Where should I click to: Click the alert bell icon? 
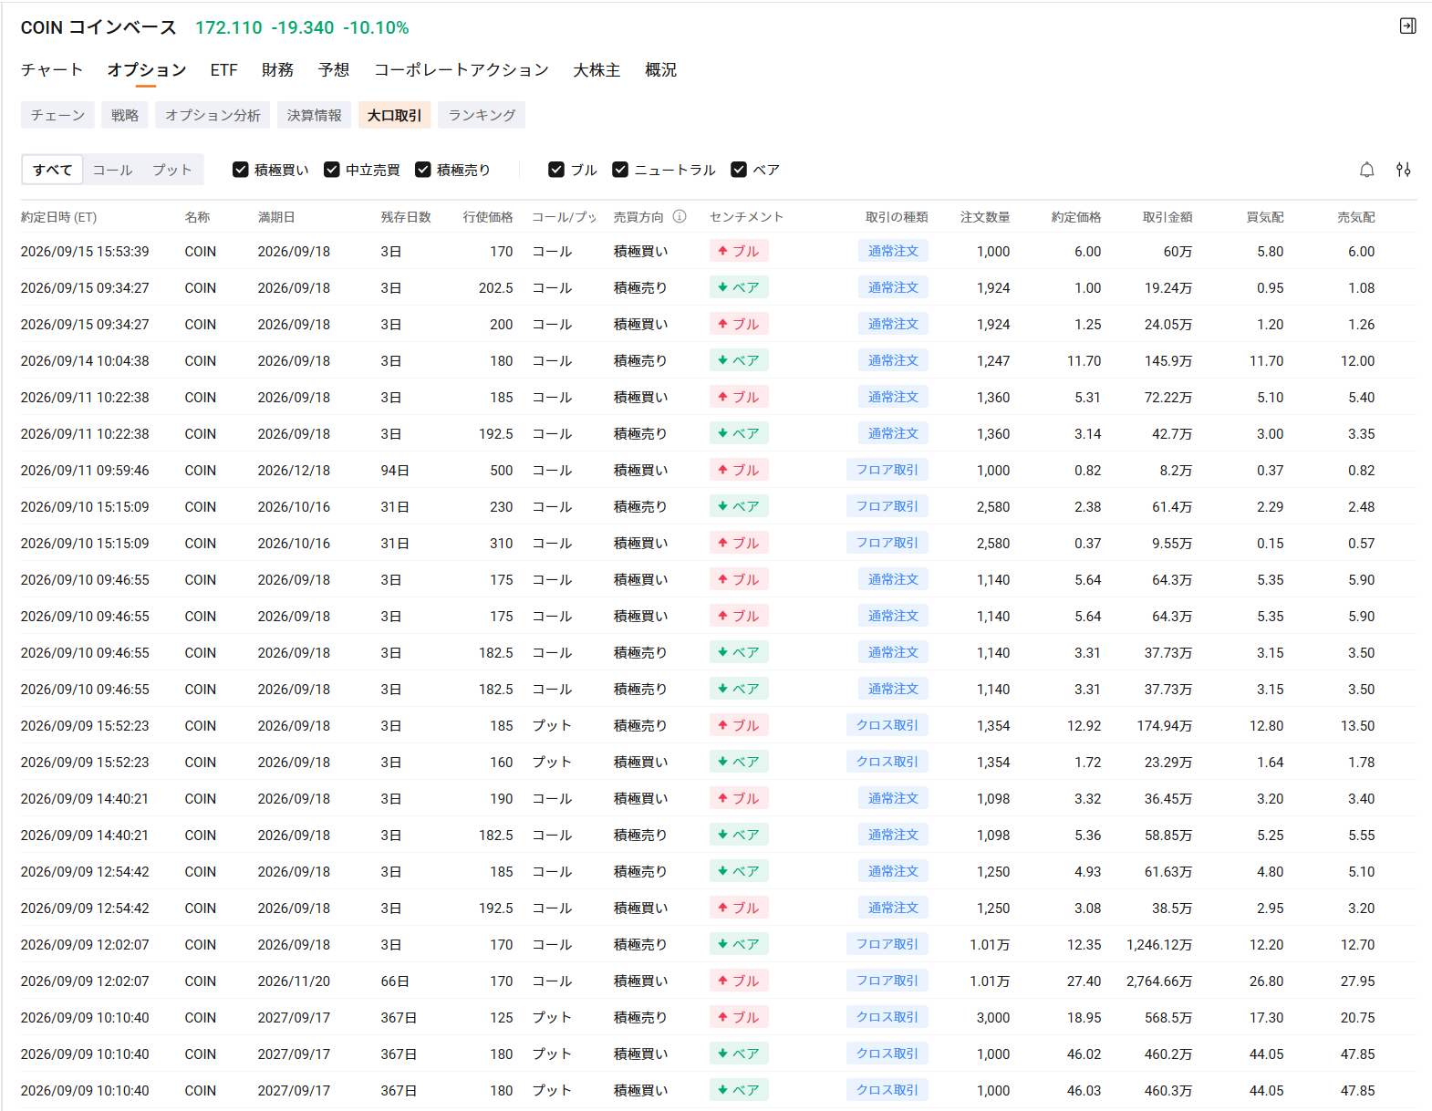coord(1366,170)
